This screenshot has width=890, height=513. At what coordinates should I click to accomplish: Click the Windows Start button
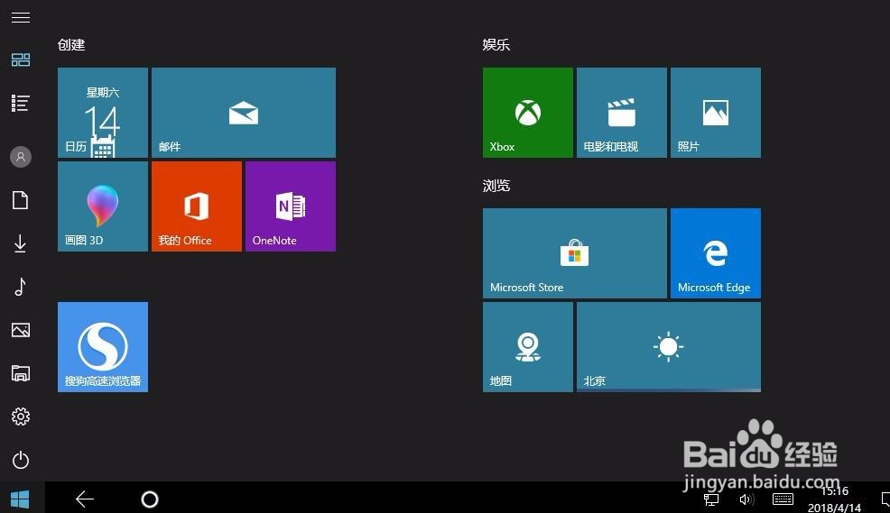21,499
